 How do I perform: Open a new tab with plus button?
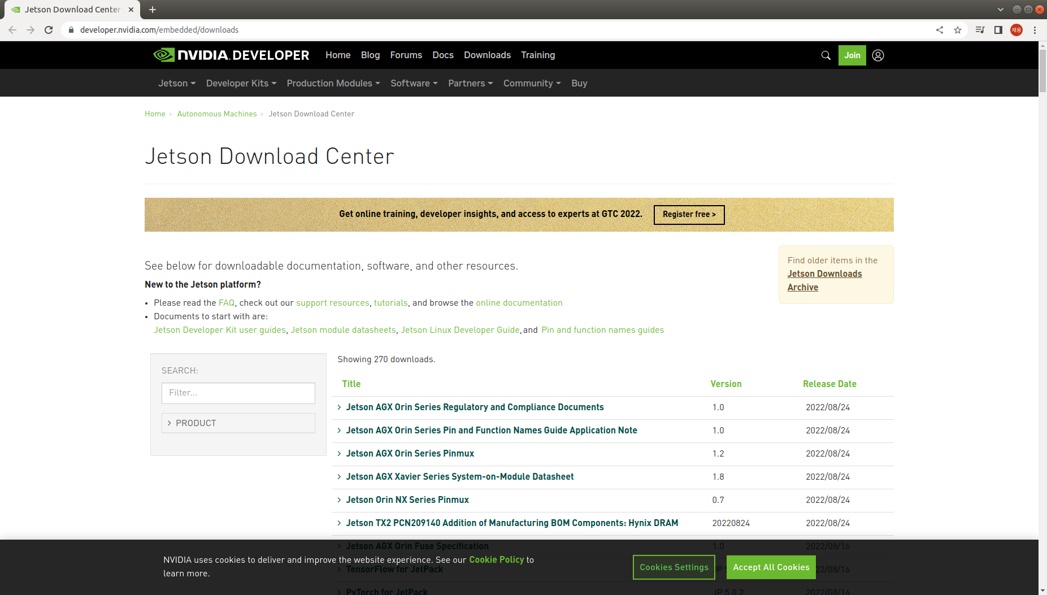tap(153, 10)
